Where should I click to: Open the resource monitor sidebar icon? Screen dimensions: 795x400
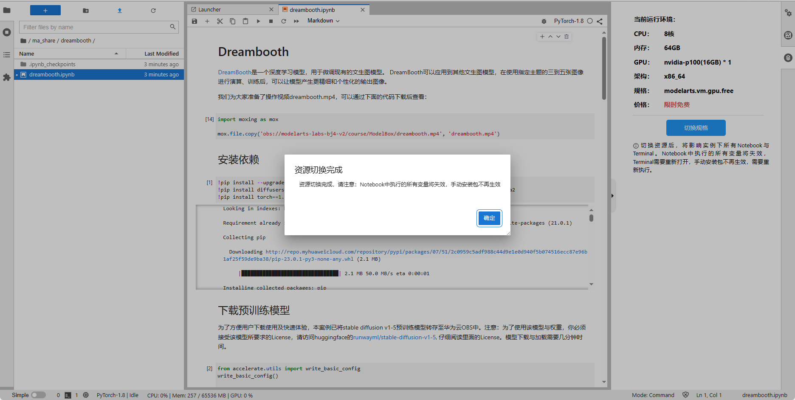coord(788,35)
